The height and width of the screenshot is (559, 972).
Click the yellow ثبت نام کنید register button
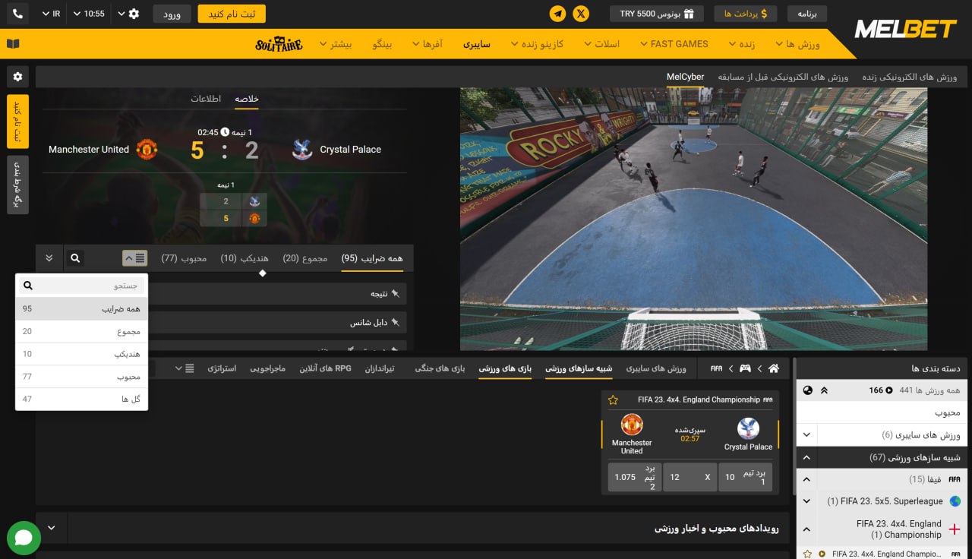(x=232, y=14)
